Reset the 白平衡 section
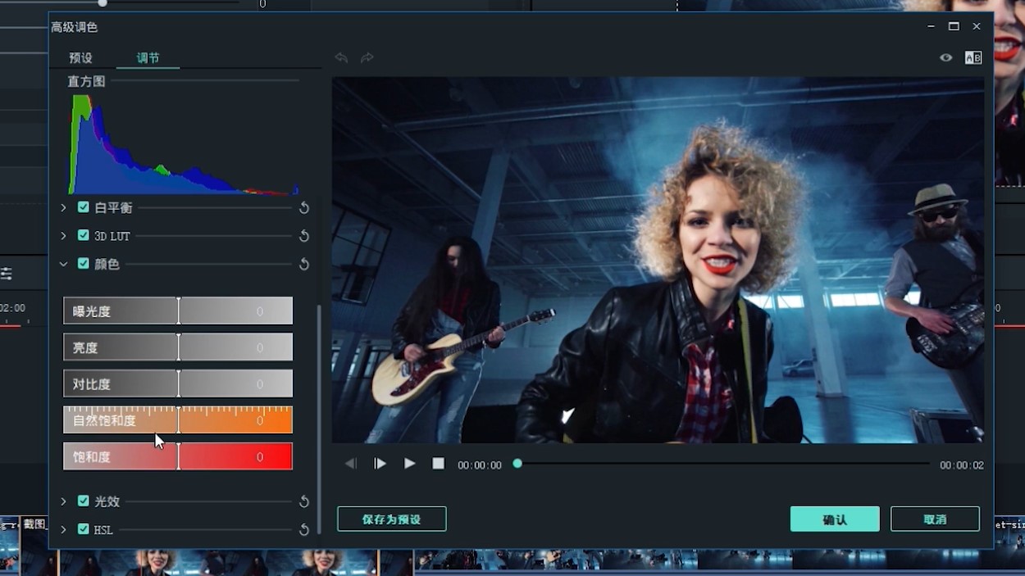The width and height of the screenshot is (1025, 576). coord(304,208)
